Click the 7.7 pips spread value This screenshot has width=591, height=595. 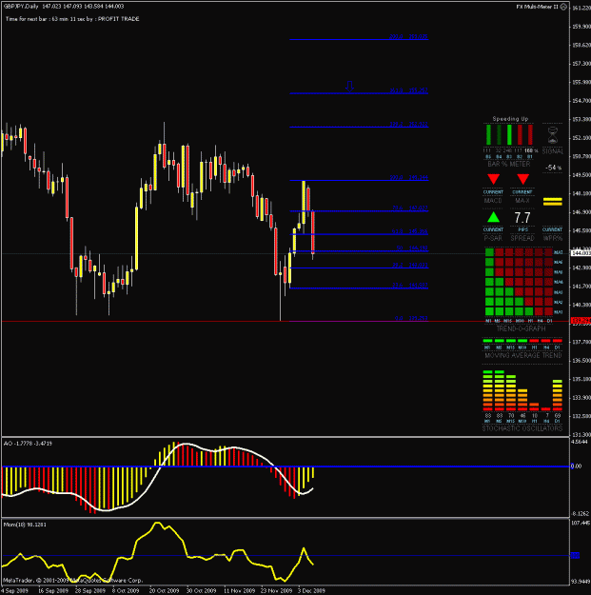[x=522, y=218]
